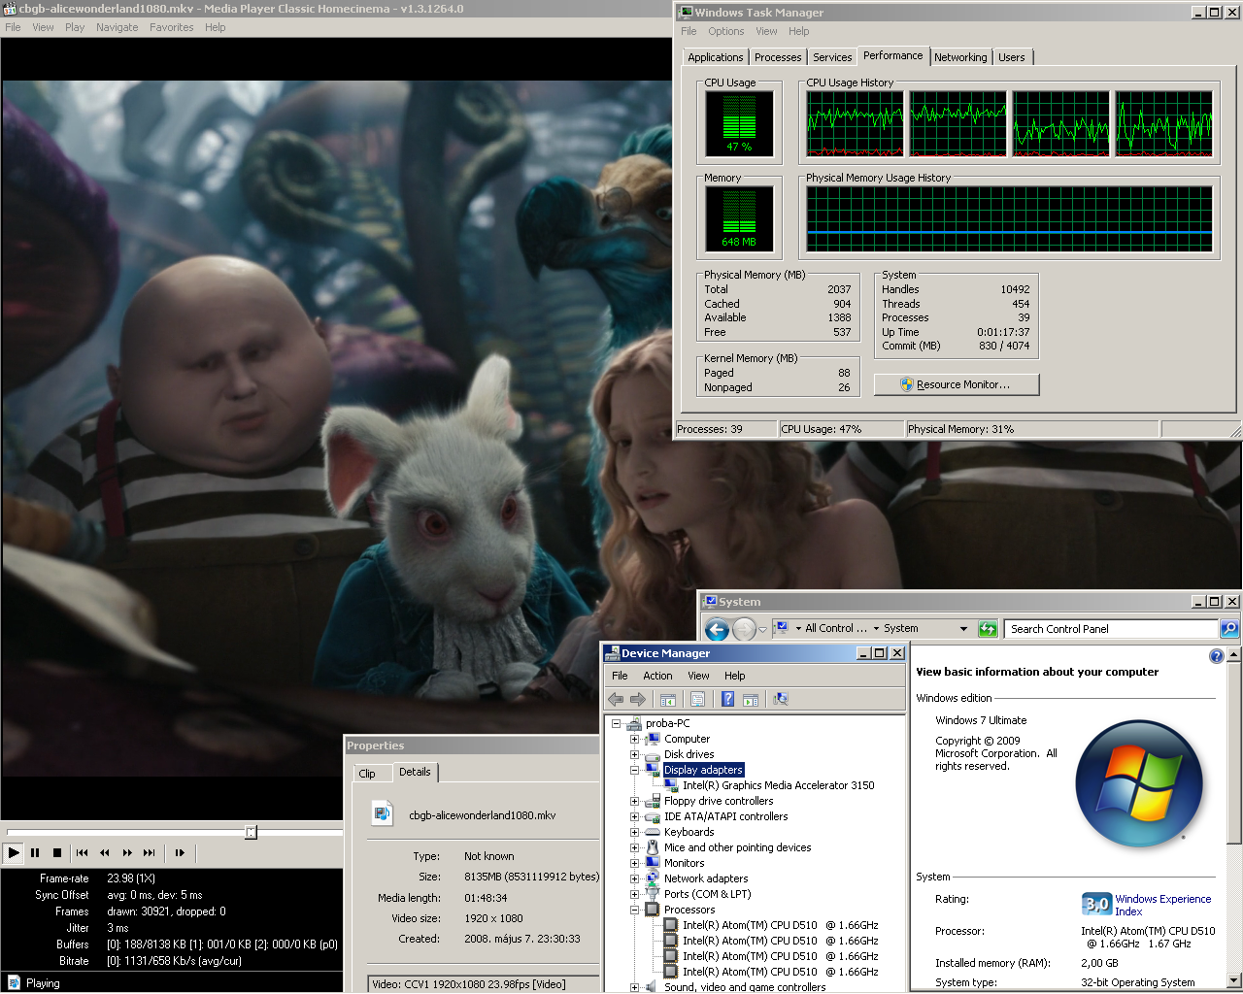Click the refresh icon in System address bar

coord(988,629)
